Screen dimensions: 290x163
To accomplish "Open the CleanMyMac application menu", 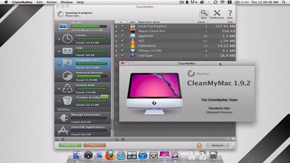I will coord(22,2).
